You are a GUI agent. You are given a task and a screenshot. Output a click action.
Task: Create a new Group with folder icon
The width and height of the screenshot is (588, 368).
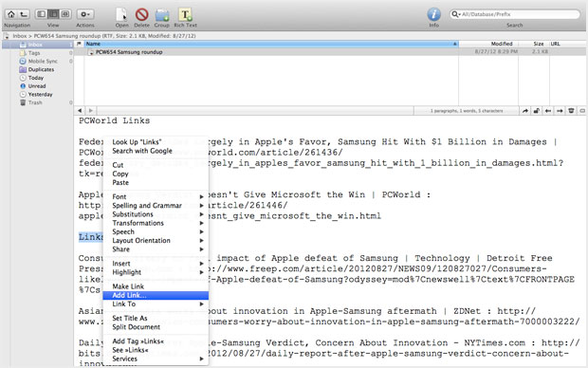tap(162, 15)
